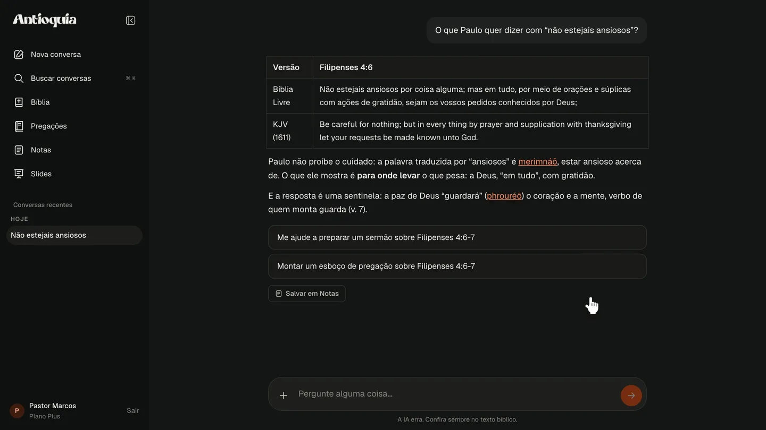Click the Versão column header
This screenshot has width=766, height=430.
[289, 67]
